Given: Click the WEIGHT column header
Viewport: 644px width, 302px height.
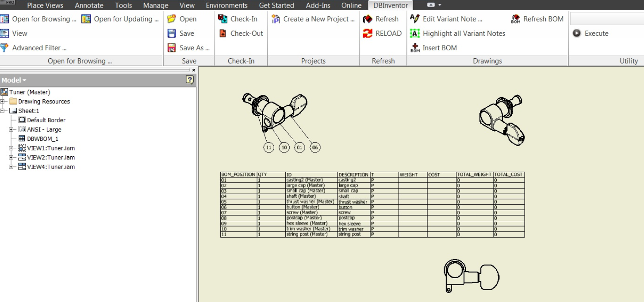Looking at the screenshot, I should (x=413, y=175).
